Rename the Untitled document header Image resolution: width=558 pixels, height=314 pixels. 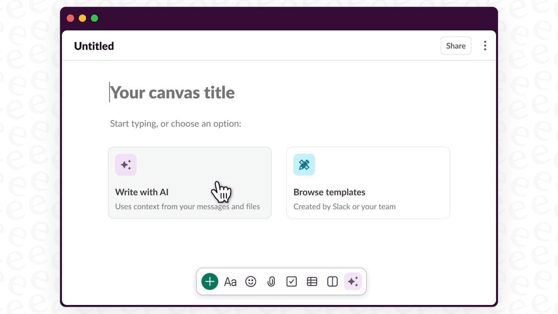pyautogui.click(x=94, y=46)
